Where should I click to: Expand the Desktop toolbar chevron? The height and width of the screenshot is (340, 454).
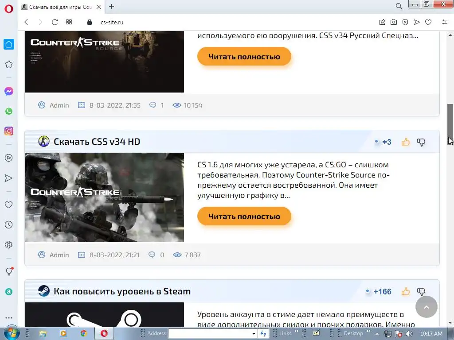[x=368, y=331]
